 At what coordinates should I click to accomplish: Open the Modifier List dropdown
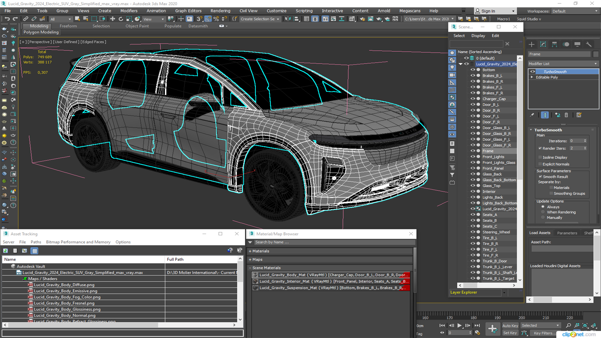pos(563,64)
